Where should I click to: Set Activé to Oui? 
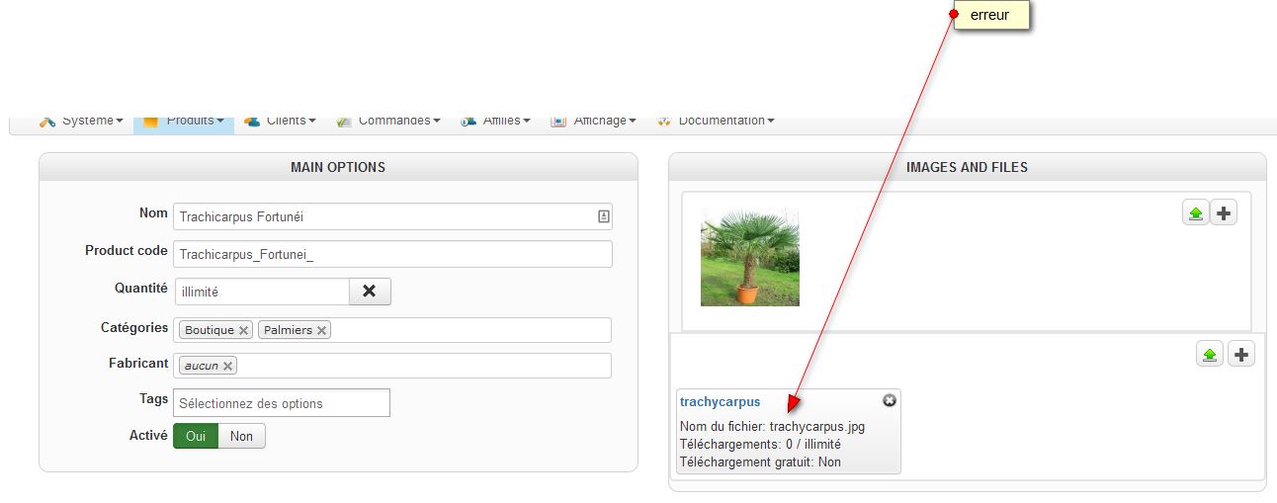coord(196,436)
